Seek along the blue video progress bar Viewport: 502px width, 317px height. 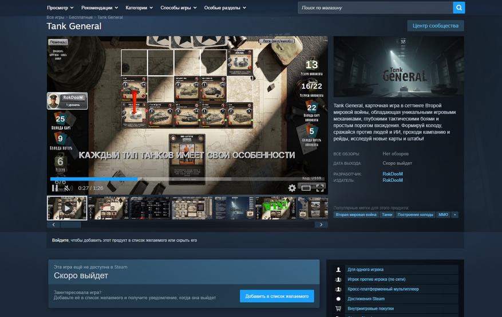[x=187, y=179]
